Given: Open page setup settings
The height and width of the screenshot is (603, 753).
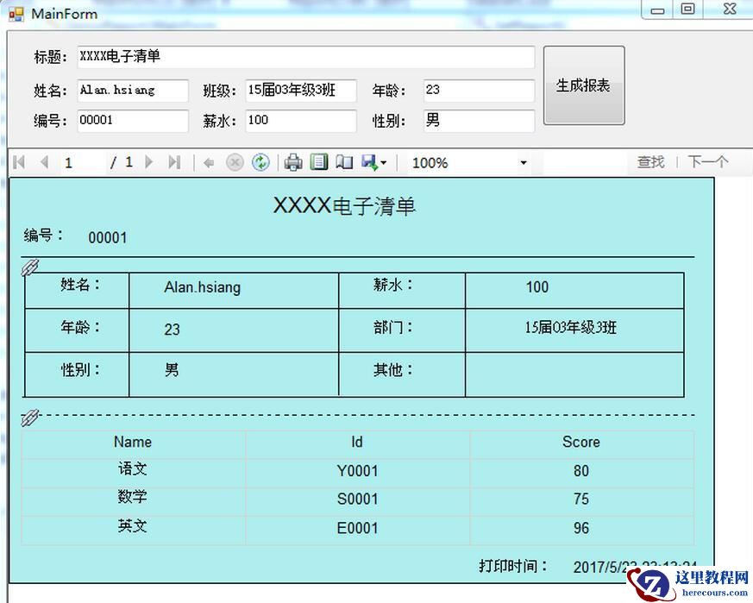Looking at the screenshot, I should [345, 162].
